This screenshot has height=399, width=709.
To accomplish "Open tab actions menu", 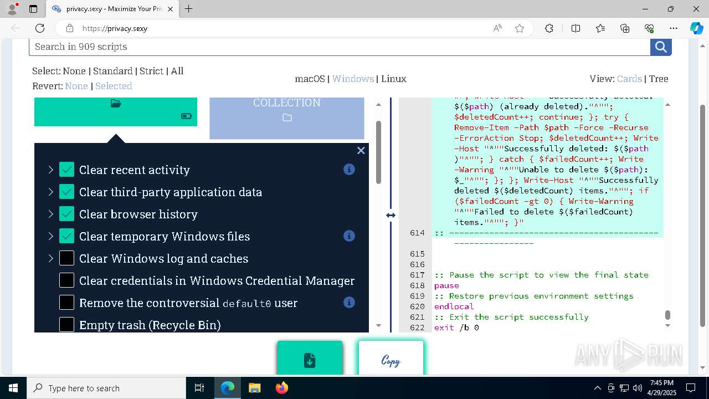I will point(33,9).
